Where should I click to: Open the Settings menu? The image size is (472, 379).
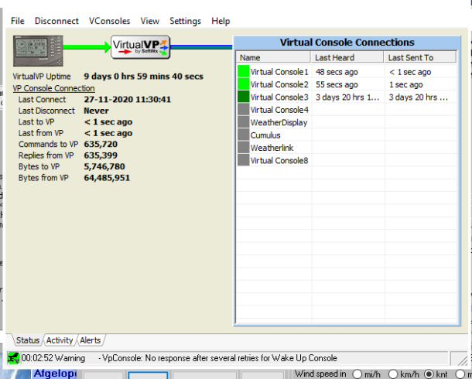coord(185,21)
